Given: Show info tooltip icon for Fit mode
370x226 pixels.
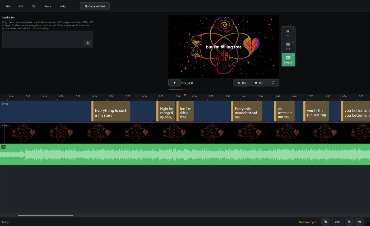Looking at the screenshot, I should pos(293,28).
